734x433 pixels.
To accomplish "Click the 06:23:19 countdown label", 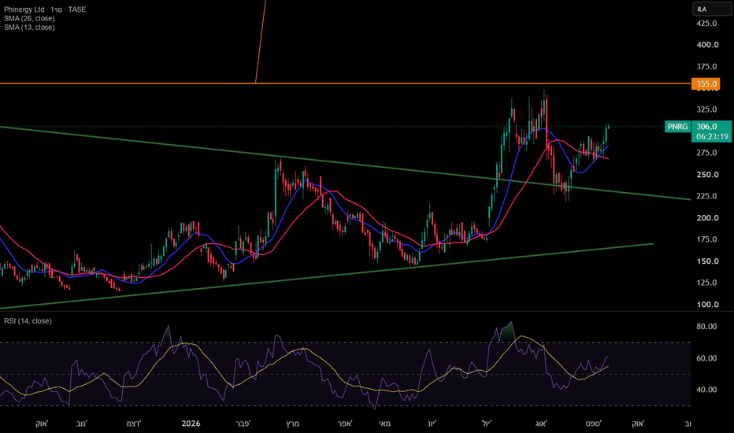I will [x=712, y=137].
